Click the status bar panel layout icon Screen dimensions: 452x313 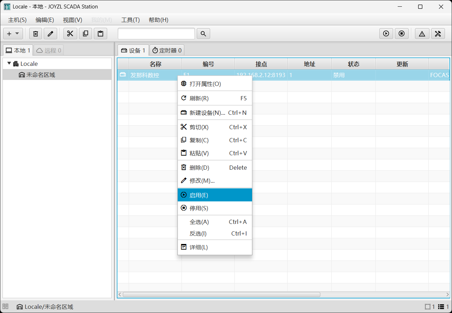5,306
